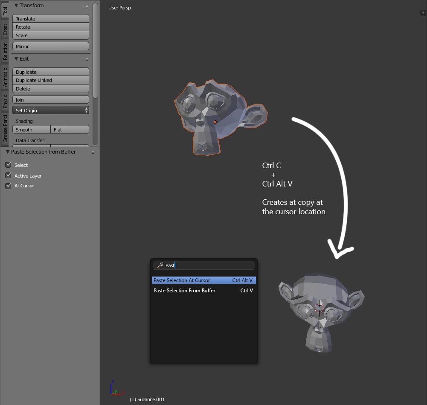The height and width of the screenshot is (405, 427).
Task: Open the Animation tab
Action: 5,77
